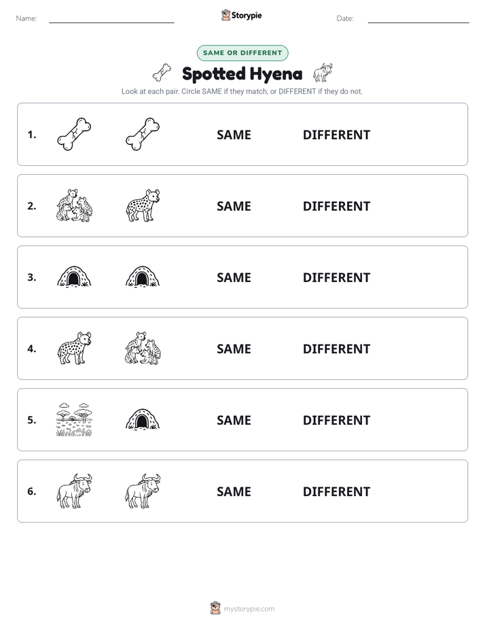
Task: Click the wildebeest icon beside the title
Action: [x=323, y=73]
